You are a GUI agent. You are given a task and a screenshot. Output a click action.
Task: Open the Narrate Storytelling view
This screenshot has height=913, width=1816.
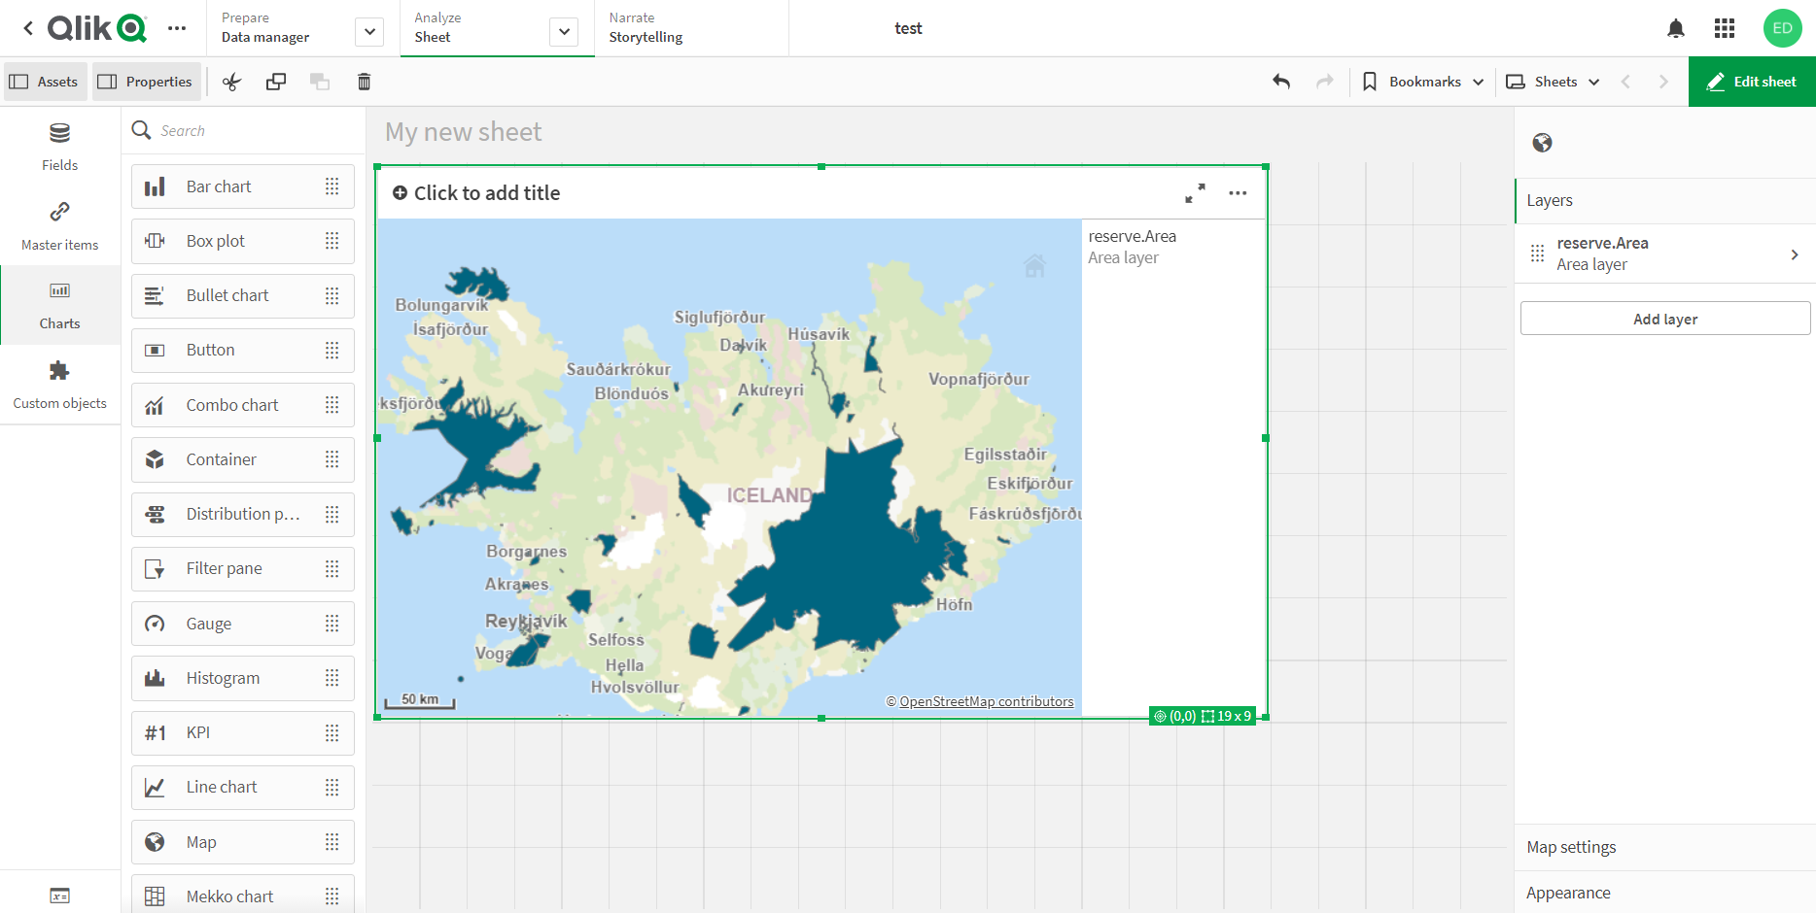pyautogui.click(x=645, y=28)
